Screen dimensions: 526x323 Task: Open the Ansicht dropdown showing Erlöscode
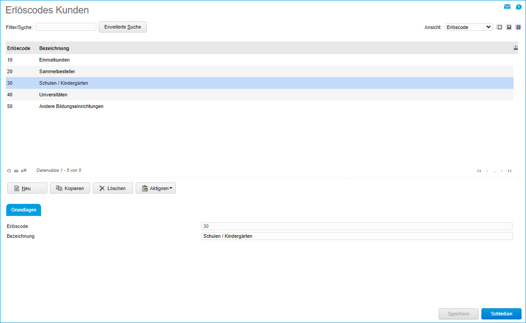click(x=468, y=27)
